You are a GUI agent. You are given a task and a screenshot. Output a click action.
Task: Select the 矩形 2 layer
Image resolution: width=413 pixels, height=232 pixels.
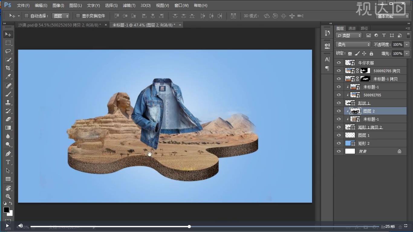click(x=364, y=143)
